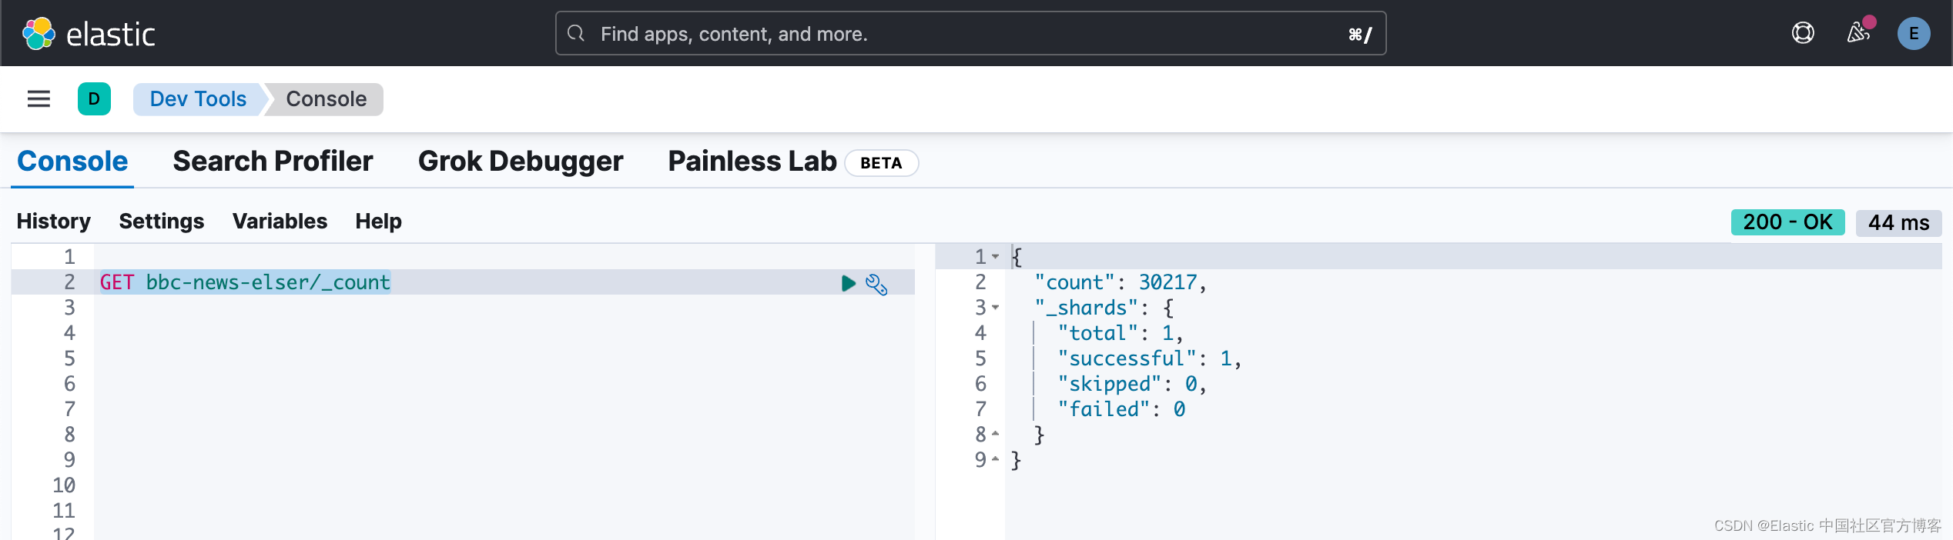The height and width of the screenshot is (540, 1953).
Task: Open the help lifebuoy menu
Action: pos(1803,33)
